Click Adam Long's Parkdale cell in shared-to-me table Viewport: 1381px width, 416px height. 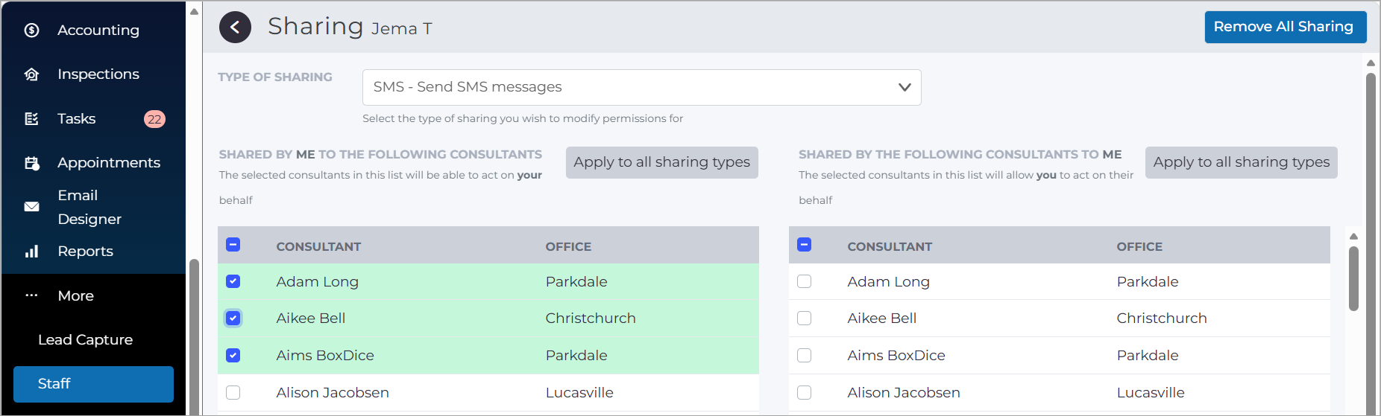[x=1148, y=282]
